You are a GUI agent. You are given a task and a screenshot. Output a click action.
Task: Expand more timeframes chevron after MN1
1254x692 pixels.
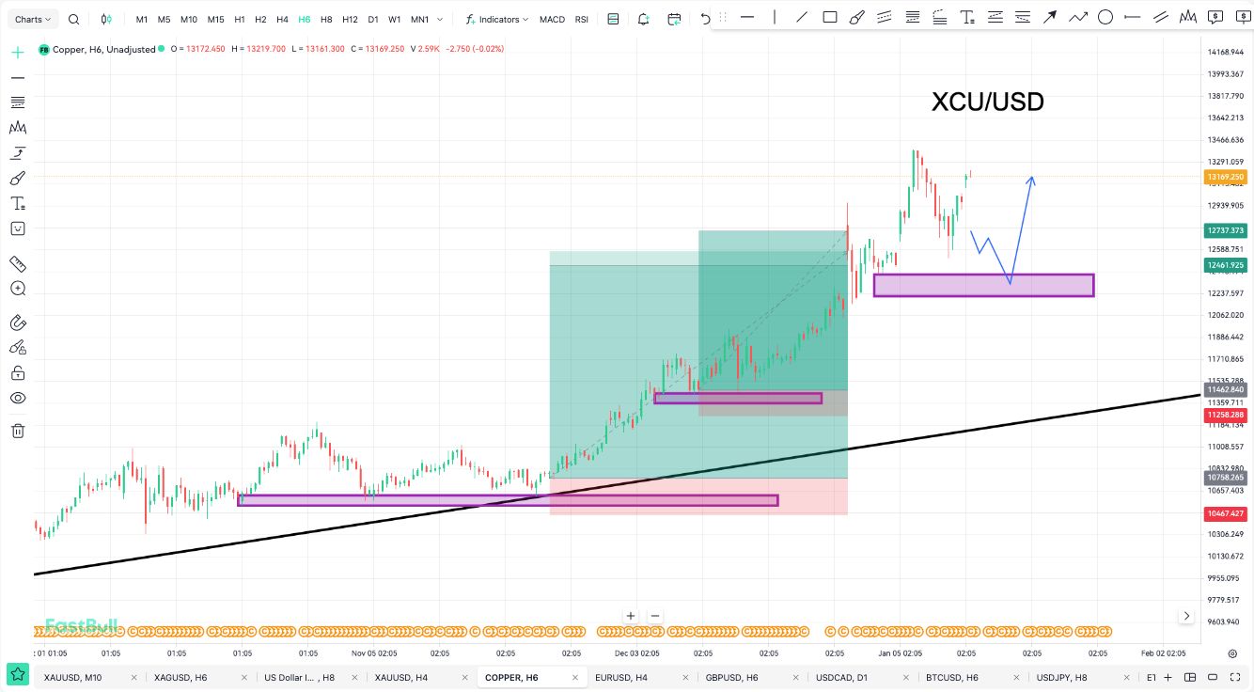pyautogui.click(x=440, y=19)
